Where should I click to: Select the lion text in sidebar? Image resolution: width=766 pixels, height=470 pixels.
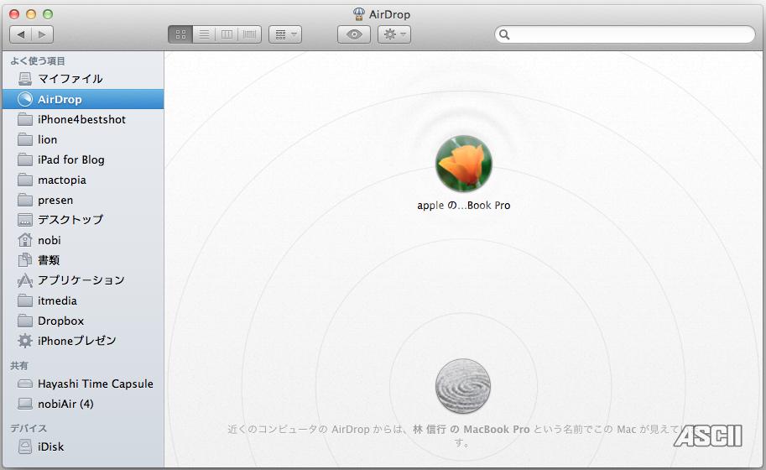click(x=47, y=139)
